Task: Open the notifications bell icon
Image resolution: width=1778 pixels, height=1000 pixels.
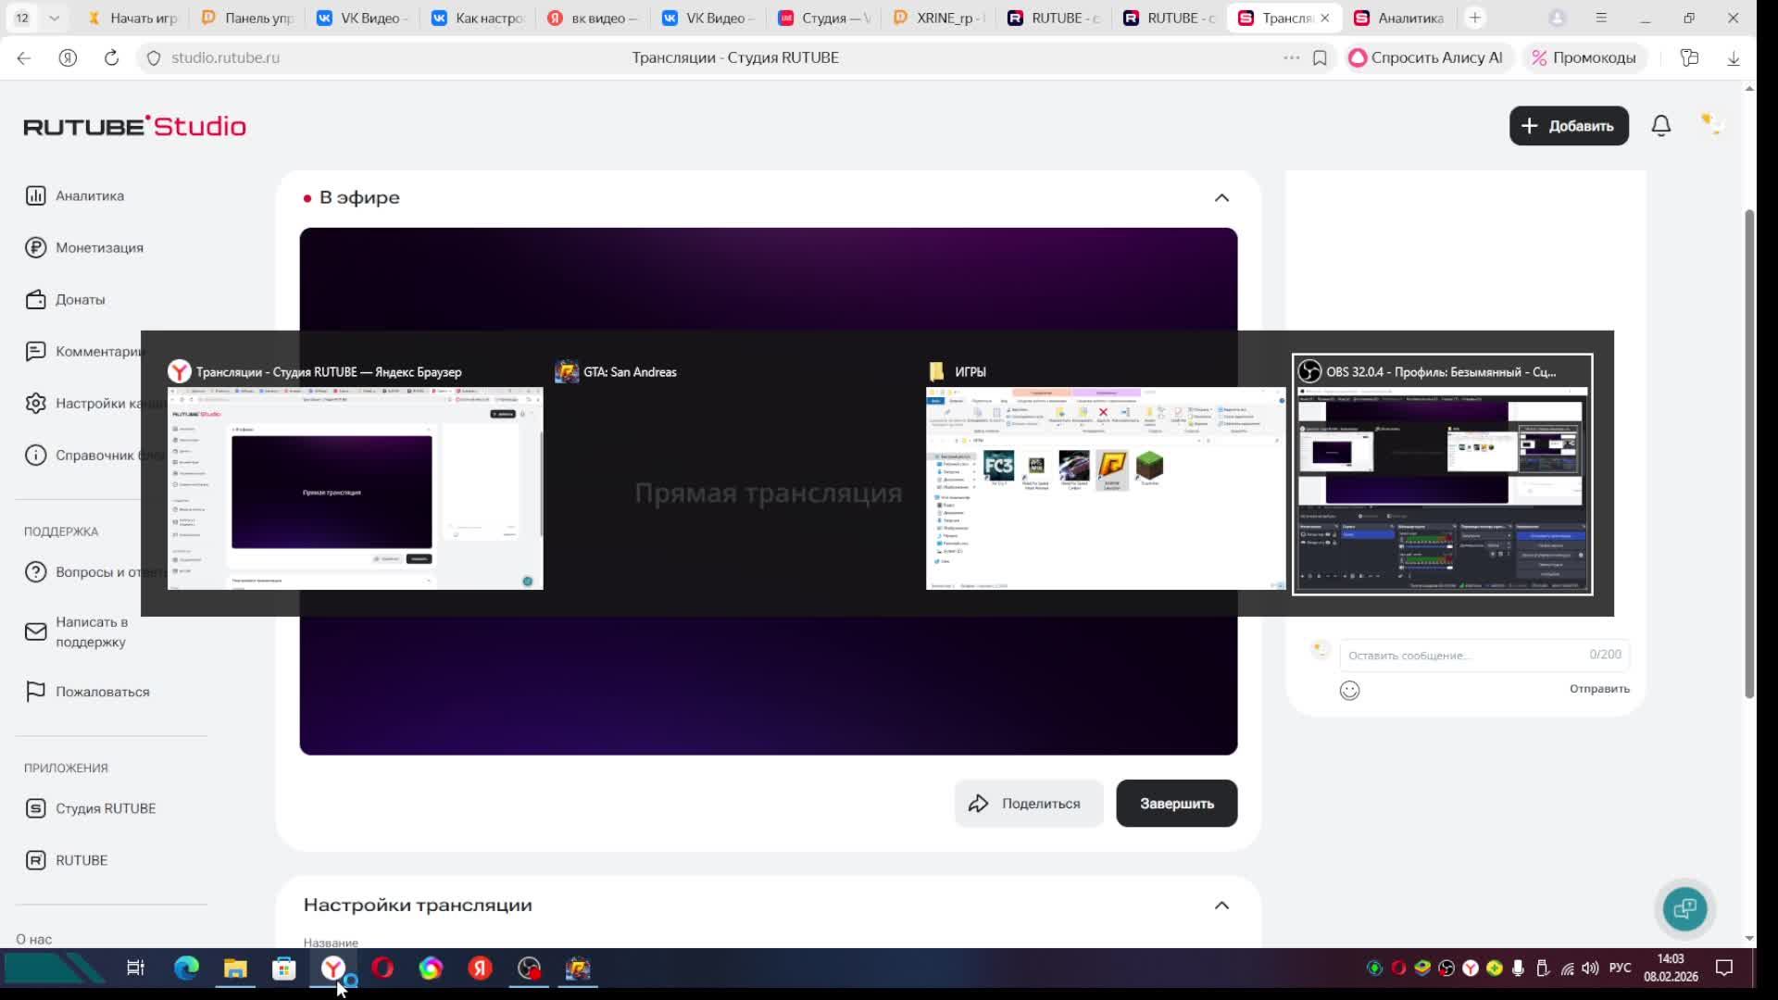Action: (1660, 126)
